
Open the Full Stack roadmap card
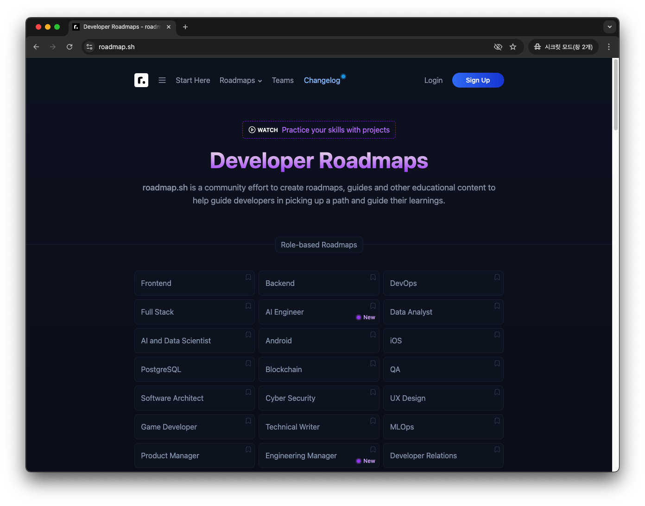coord(195,312)
